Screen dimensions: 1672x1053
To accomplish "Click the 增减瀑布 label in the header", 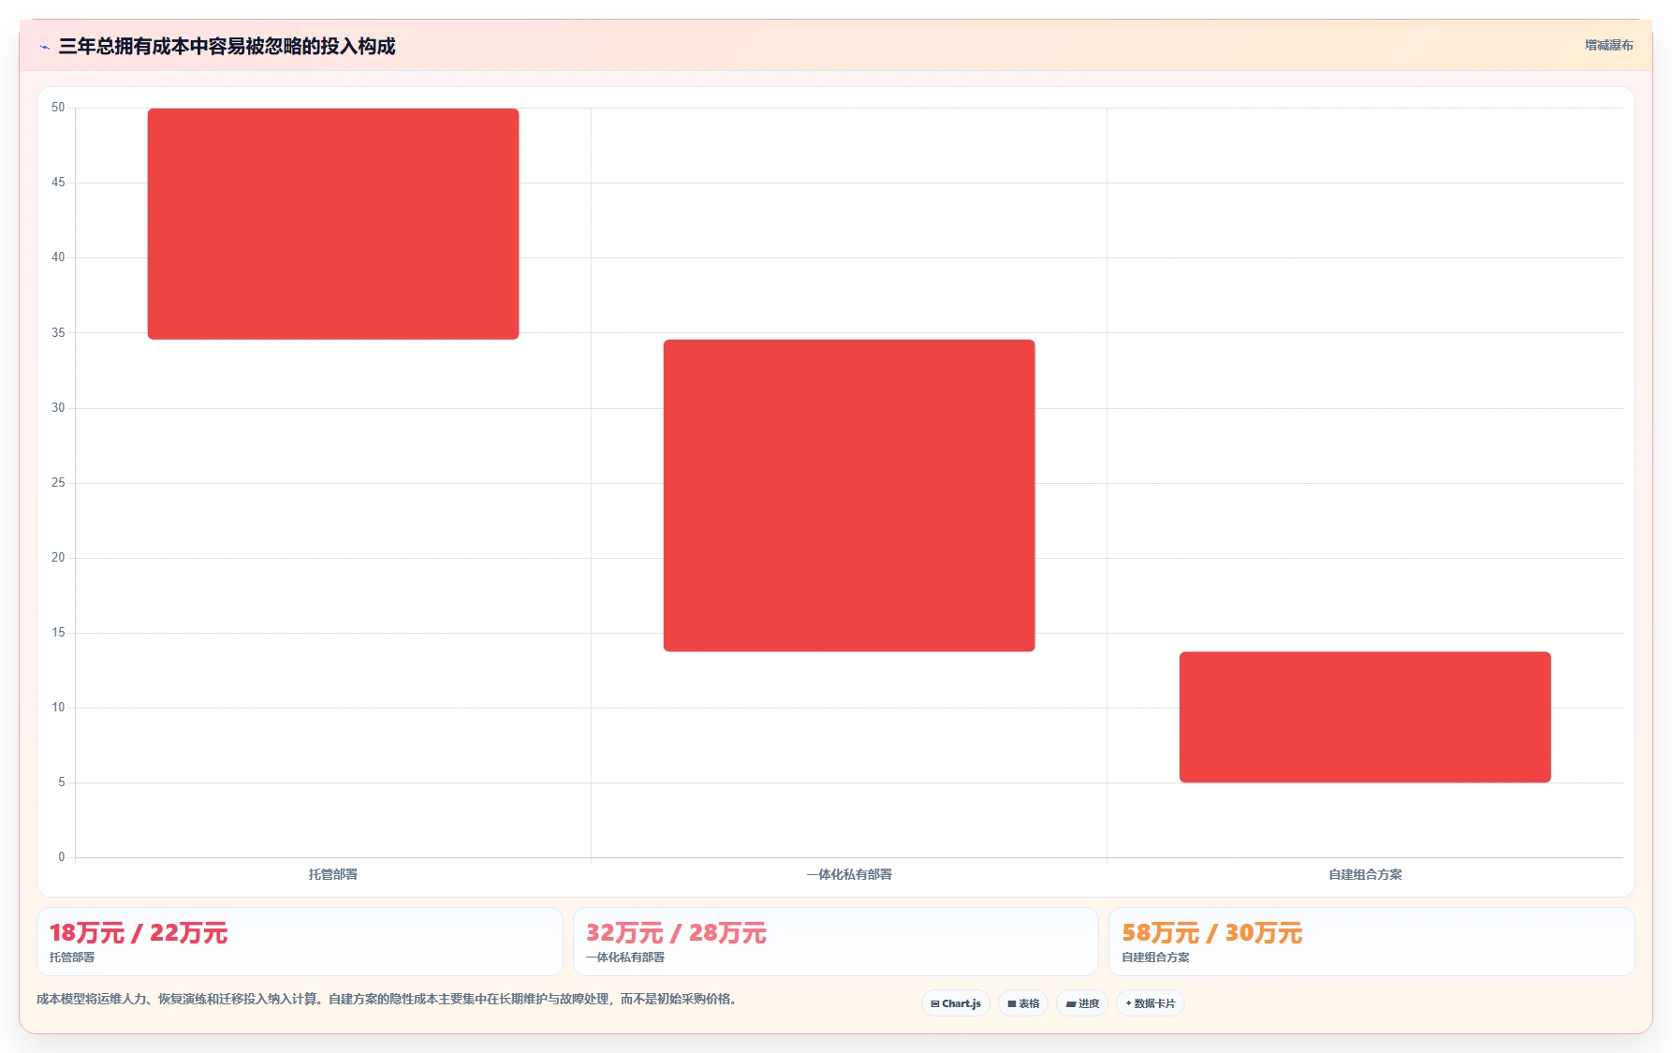I will (x=1608, y=45).
